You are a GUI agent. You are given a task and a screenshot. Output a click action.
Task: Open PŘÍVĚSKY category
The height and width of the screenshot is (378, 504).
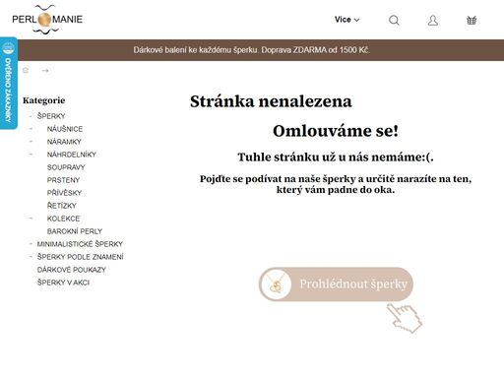[64, 193]
